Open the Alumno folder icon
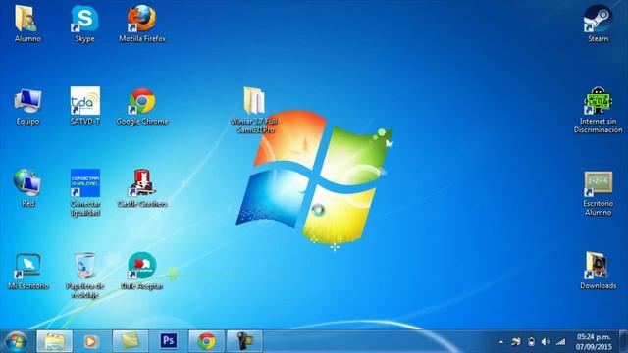Screen dimensions: 628x353 pos(27,20)
